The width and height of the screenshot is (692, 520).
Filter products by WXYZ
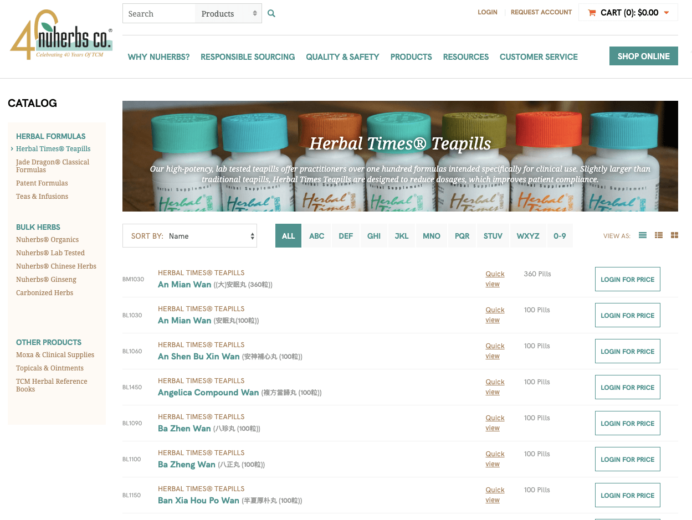[x=528, y=236]
